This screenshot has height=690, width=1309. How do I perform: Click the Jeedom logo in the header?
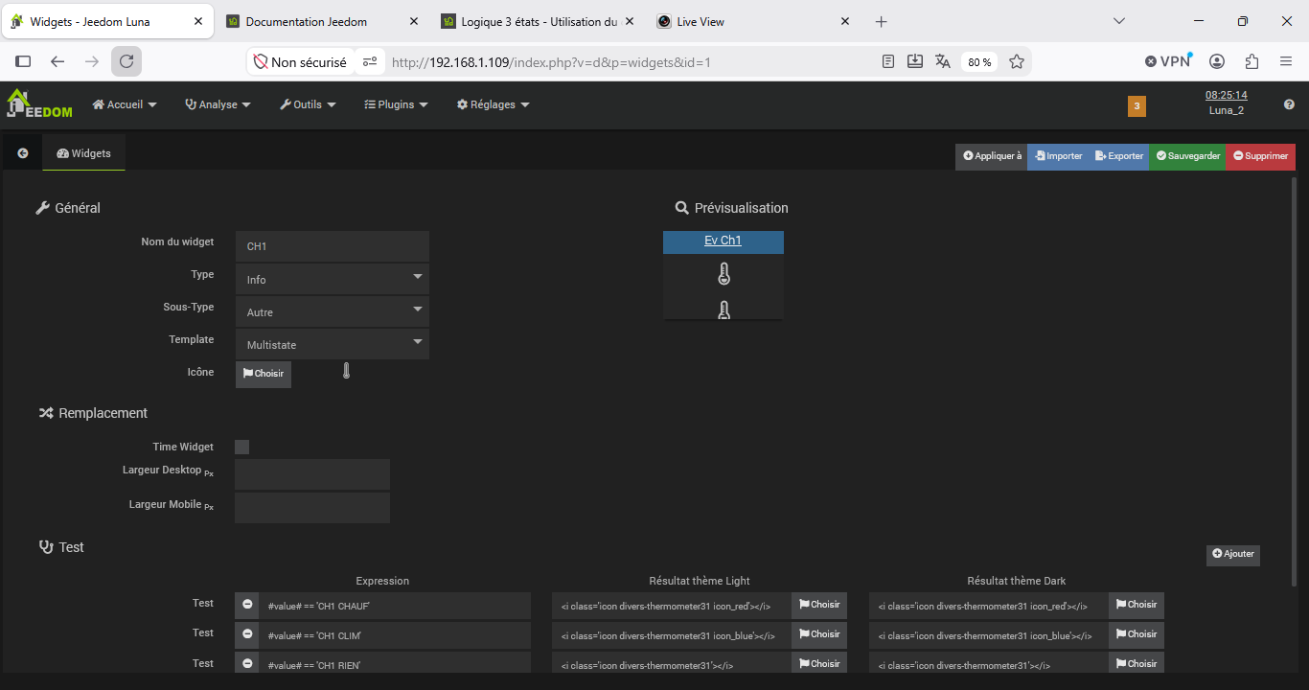(39, 103)
